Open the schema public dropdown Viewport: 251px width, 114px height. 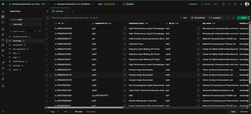(x=25, y=20)
